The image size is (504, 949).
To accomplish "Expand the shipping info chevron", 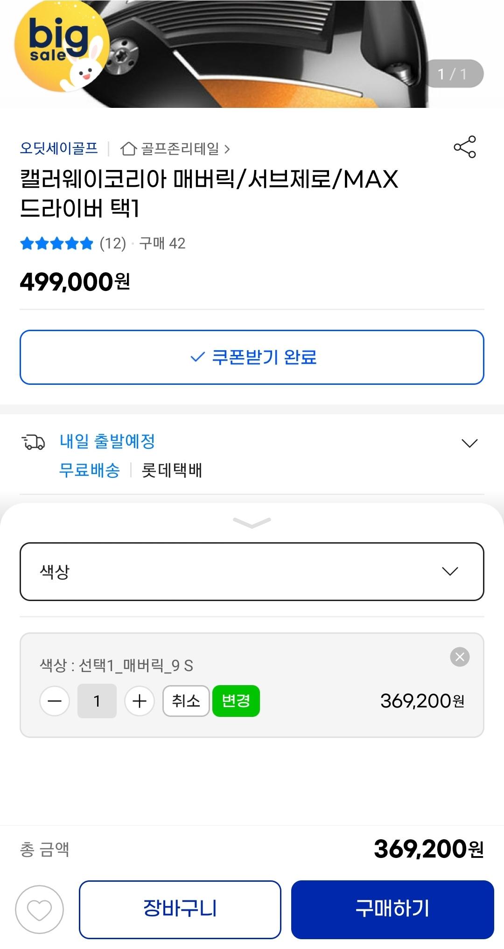I will coord(469,443).
